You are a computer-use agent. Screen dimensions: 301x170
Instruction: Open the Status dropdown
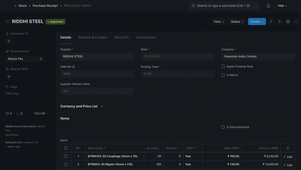[x=237, y=22]
